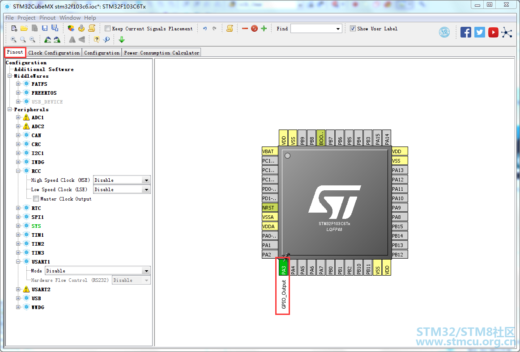Expand the FREERTOS middleware node
520x352 pixels.
pos(18,93)
